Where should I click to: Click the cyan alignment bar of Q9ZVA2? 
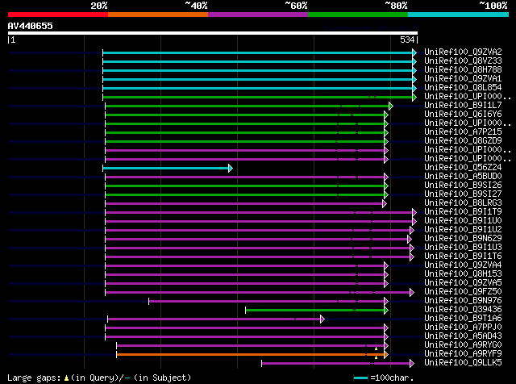(258, 52)
